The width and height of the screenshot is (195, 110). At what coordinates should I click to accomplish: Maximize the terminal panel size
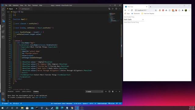[116, 92]
